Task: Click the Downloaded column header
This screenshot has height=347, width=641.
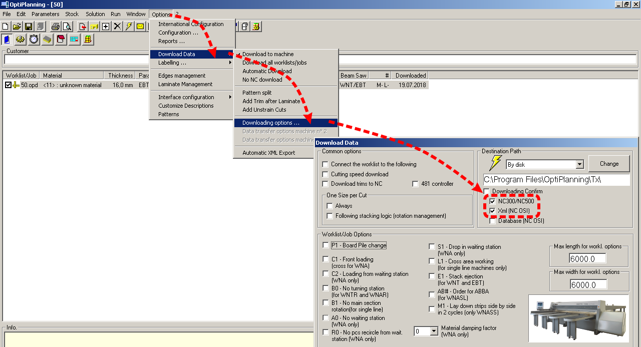Action: pos(411,76)
